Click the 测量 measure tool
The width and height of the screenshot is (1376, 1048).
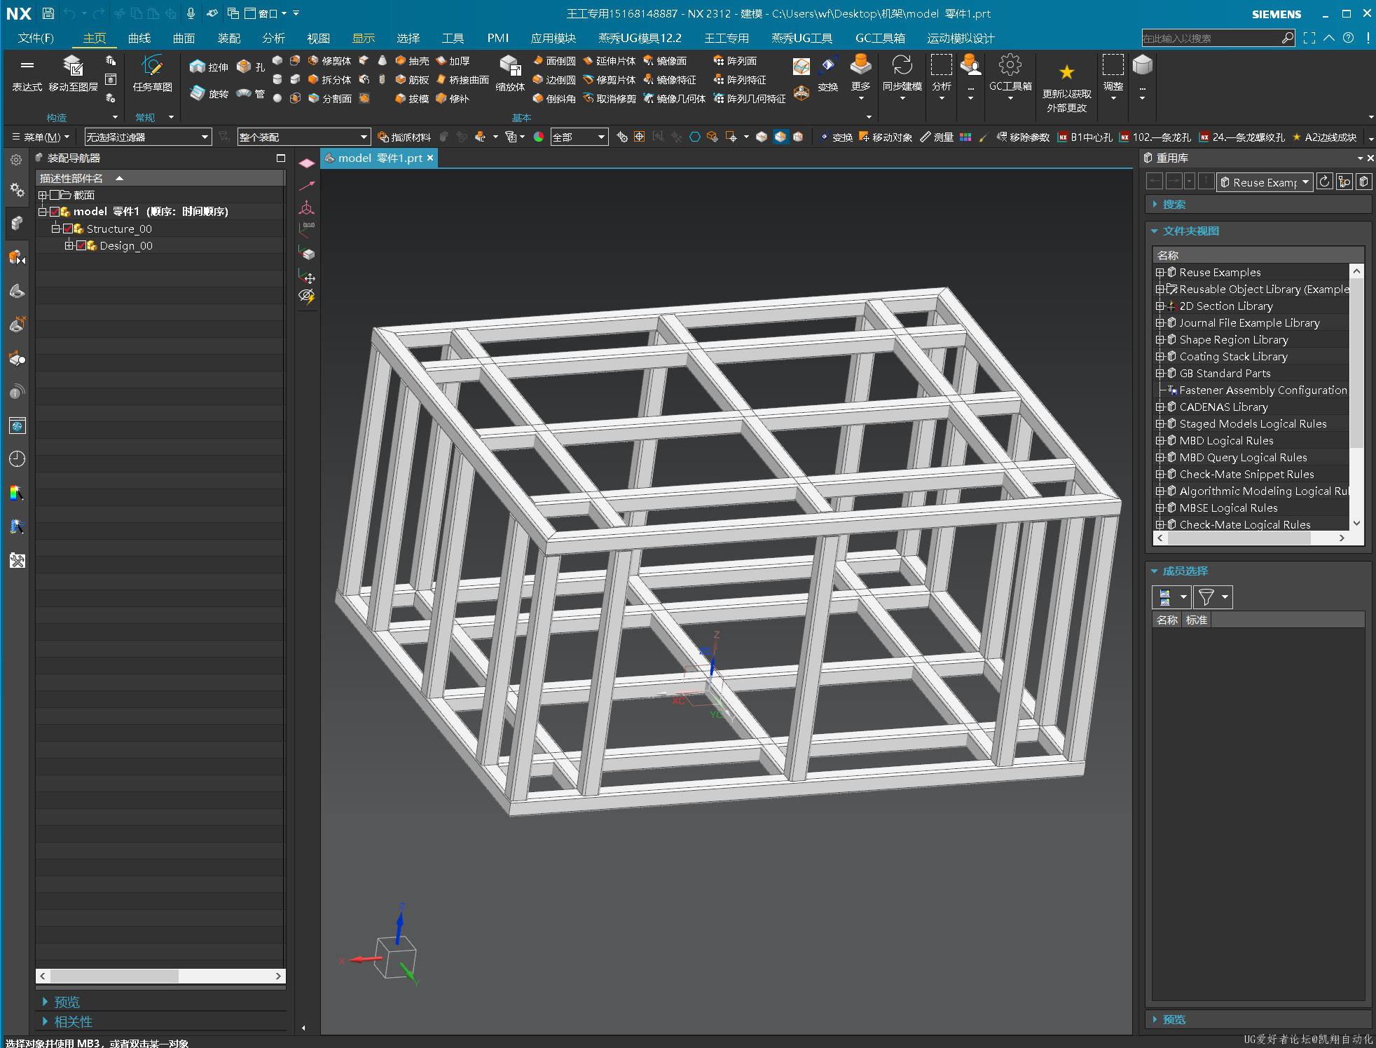[937, 137]
